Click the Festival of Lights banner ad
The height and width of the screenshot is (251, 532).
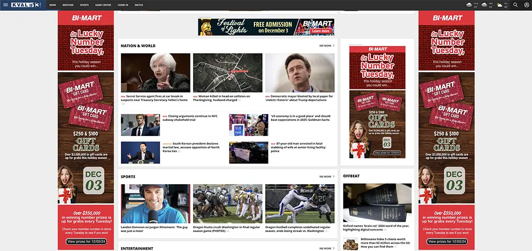[x=266, y=27]
